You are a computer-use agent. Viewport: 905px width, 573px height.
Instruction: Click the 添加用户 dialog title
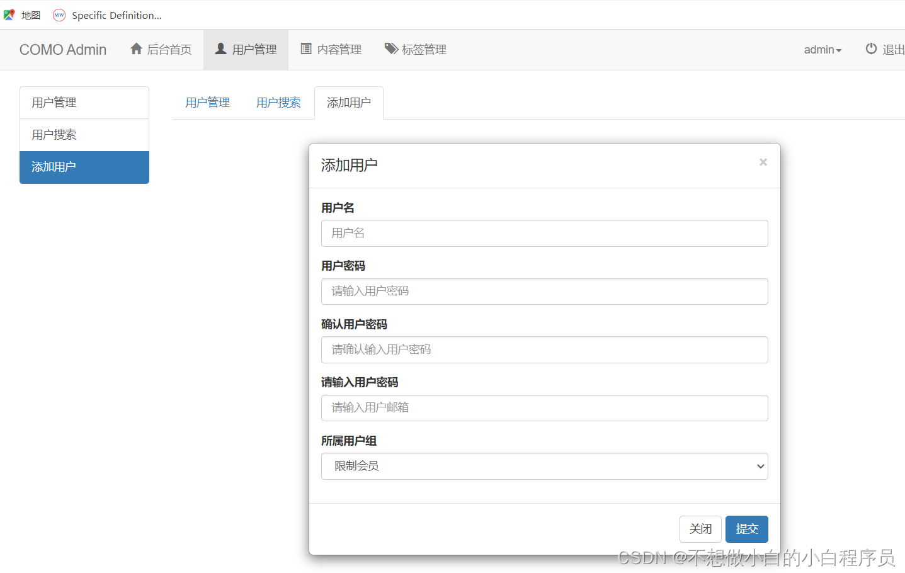[x=350, y=165]
